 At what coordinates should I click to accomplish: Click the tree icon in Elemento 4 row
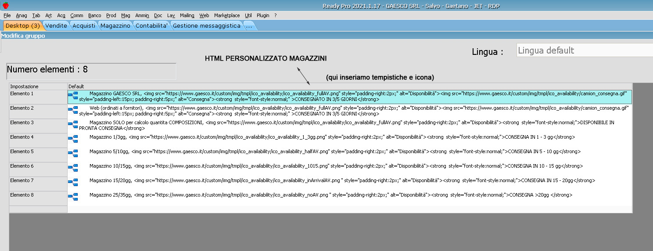pos(73,139)
